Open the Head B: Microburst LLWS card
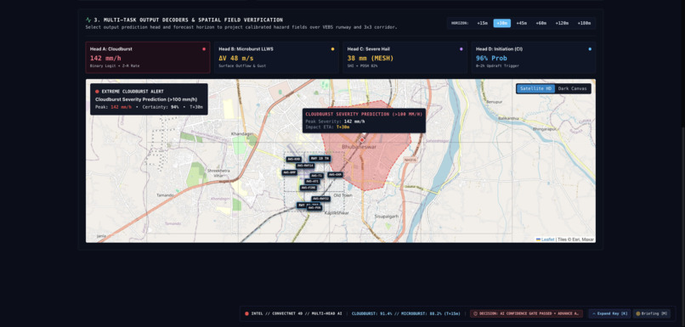The height and width of the screenshot is (327, 685). 276,57
